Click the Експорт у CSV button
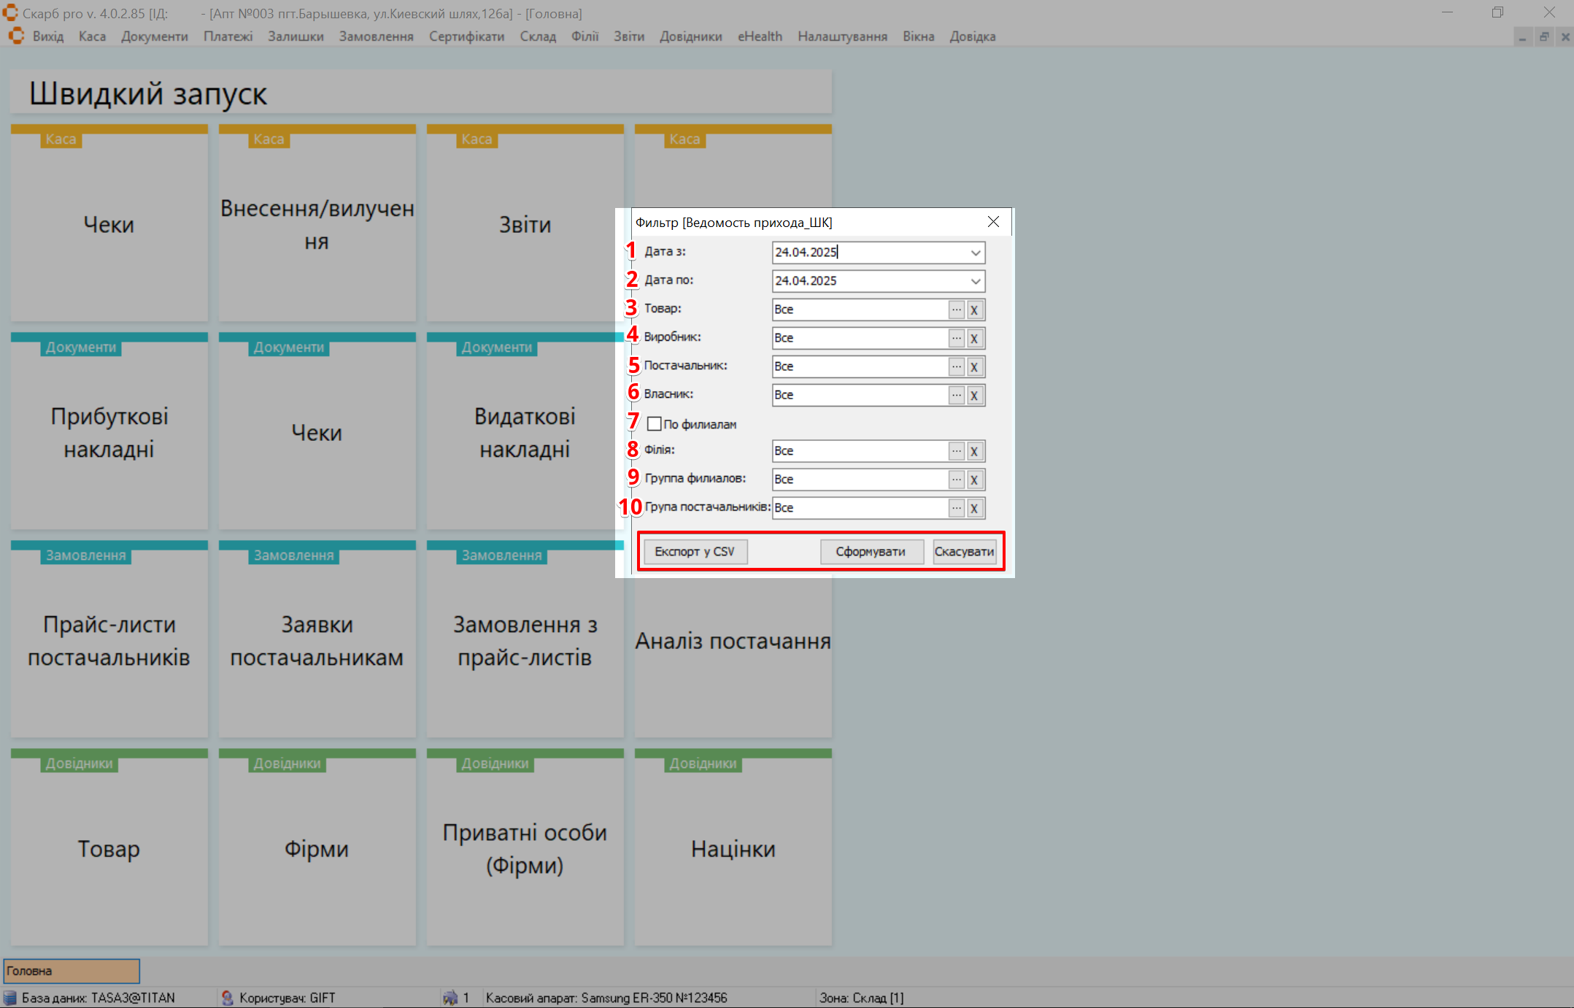 click(x=695, y=552)
